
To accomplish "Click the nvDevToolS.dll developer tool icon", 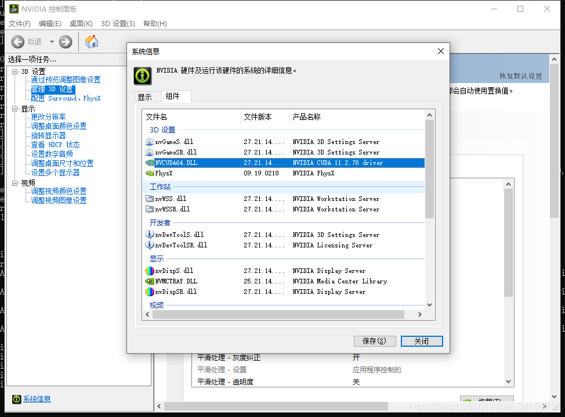I will coord(149,235).
